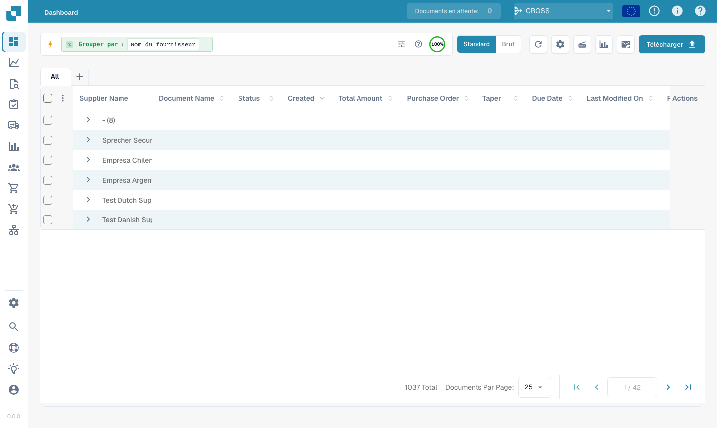
Task: Click the EU flag language icon
Action: click(x=631, y=11)
